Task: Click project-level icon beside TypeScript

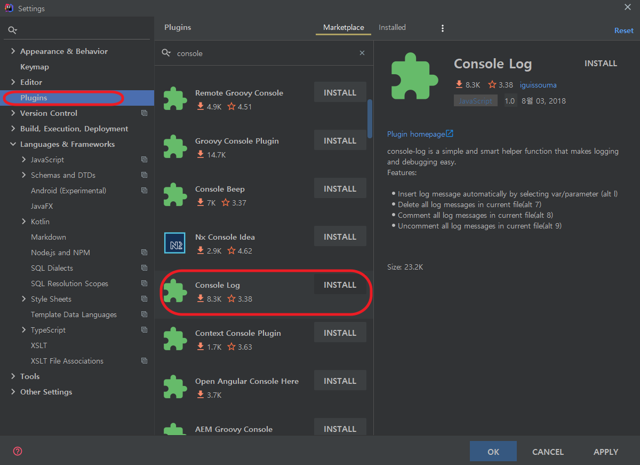Action: click(144, 330)
